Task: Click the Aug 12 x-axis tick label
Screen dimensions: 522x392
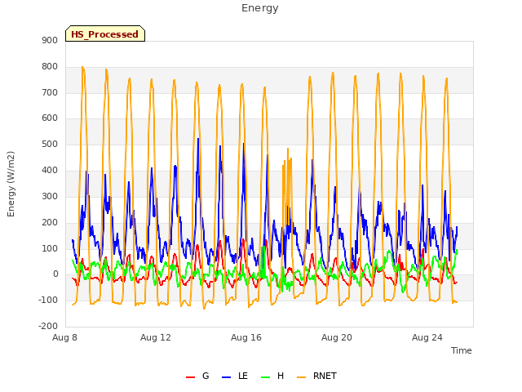Action: pos(156,337)
